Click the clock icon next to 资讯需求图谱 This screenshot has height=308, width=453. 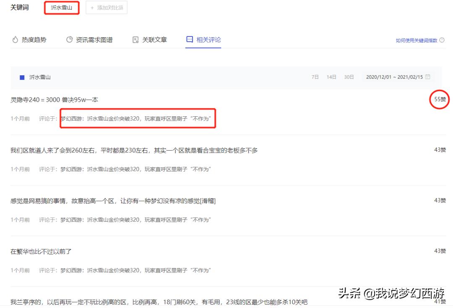[69, 39]
